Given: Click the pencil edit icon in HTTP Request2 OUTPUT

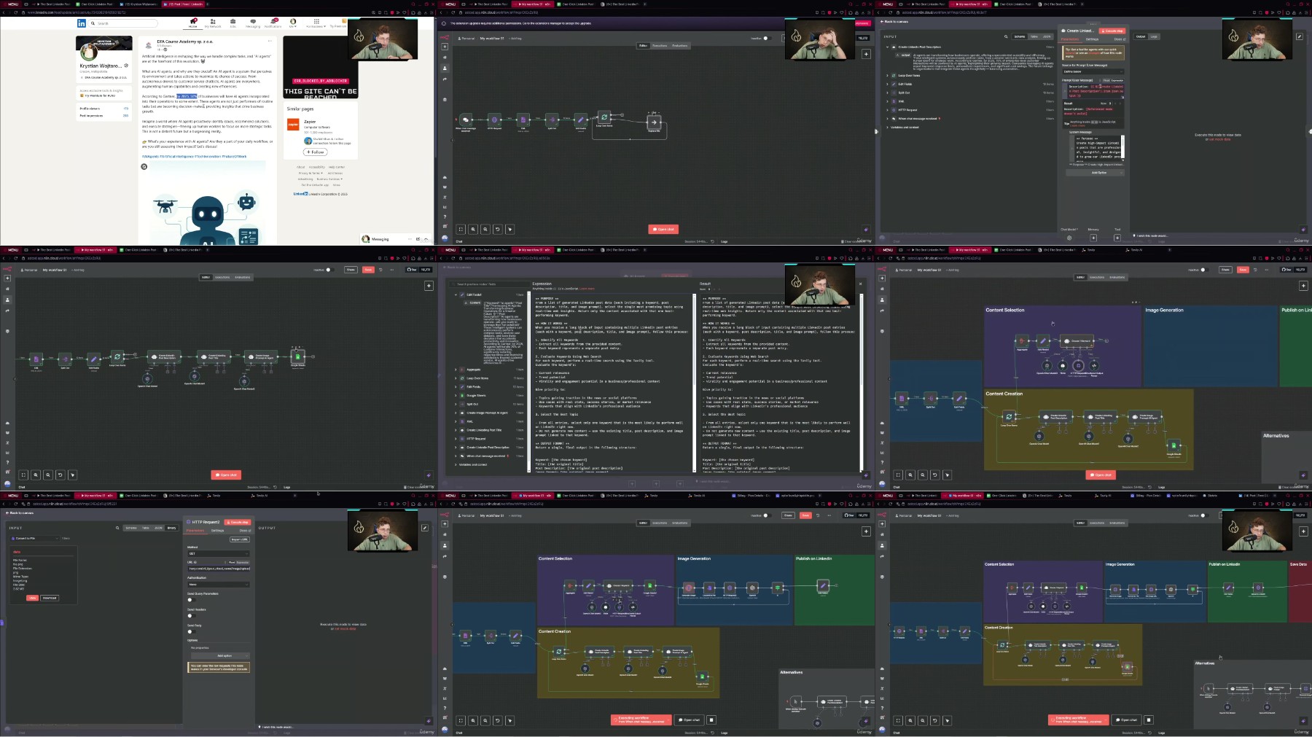Looking at the screenshot, I should (x=425, y=528).
